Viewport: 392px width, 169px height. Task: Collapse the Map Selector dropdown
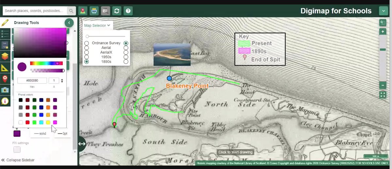point(97,25)
